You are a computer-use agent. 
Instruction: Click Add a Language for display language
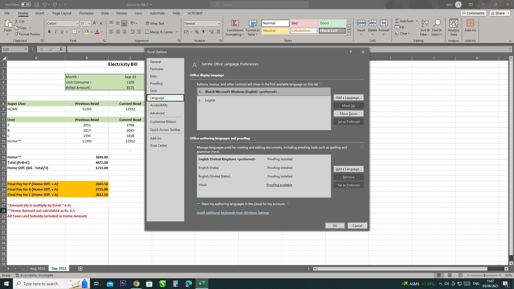[349, 98]
